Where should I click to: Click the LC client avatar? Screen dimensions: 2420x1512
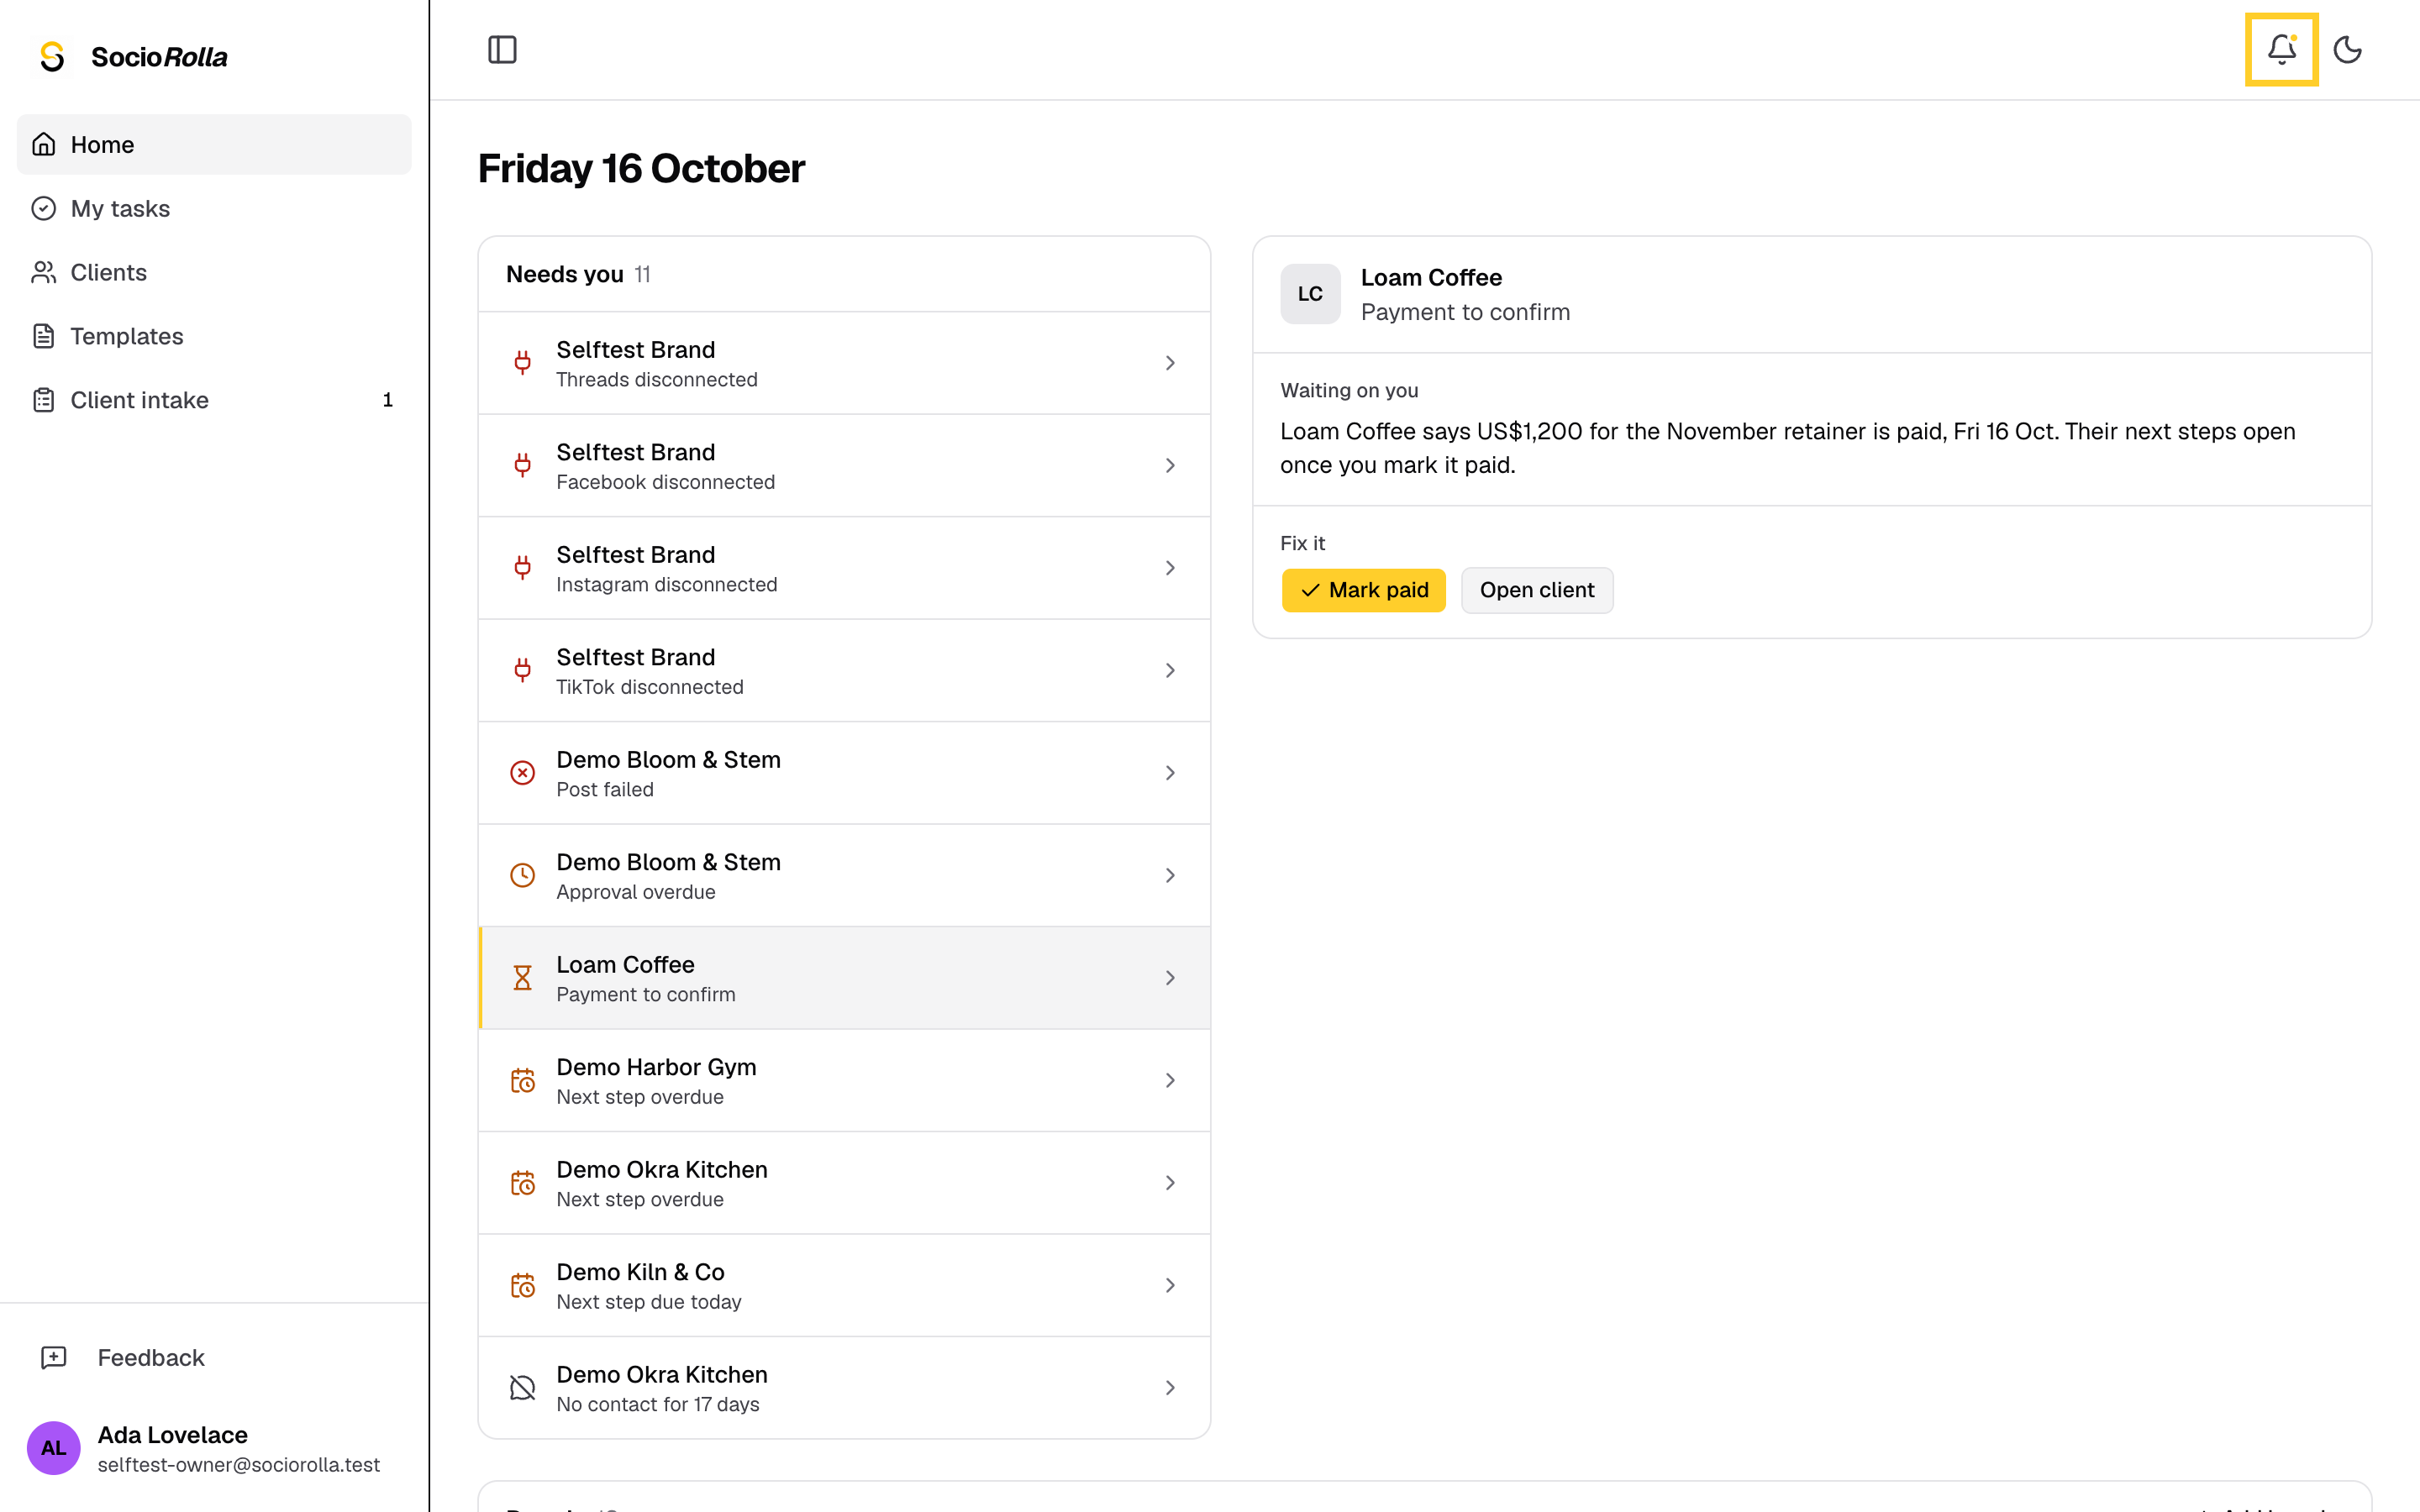(x=1310, y=294)
